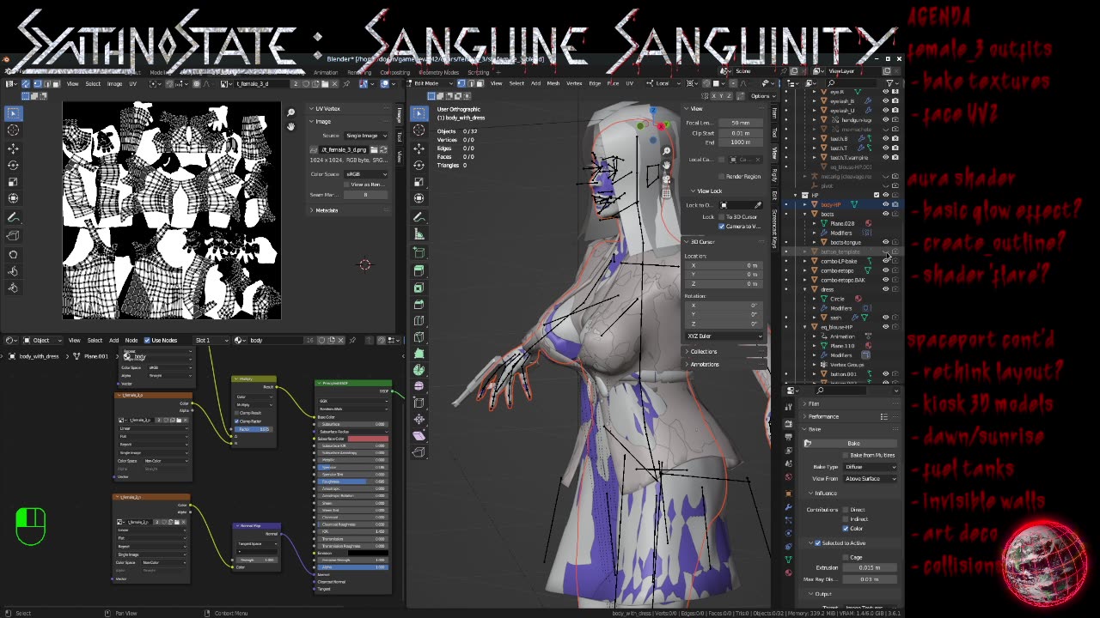Enable Render Region checkbox
Image resolution: width=1100 pixels, height=618 pixels.
click(722, 176)
